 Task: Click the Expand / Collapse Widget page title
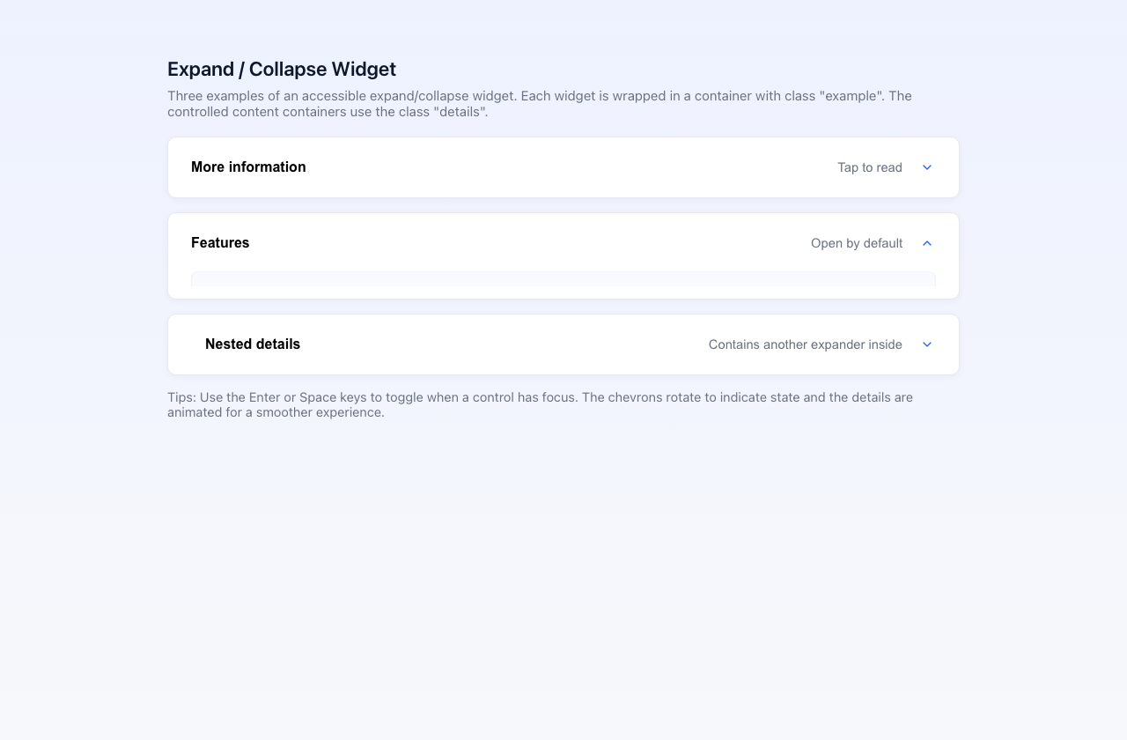[x=281, y=69]
